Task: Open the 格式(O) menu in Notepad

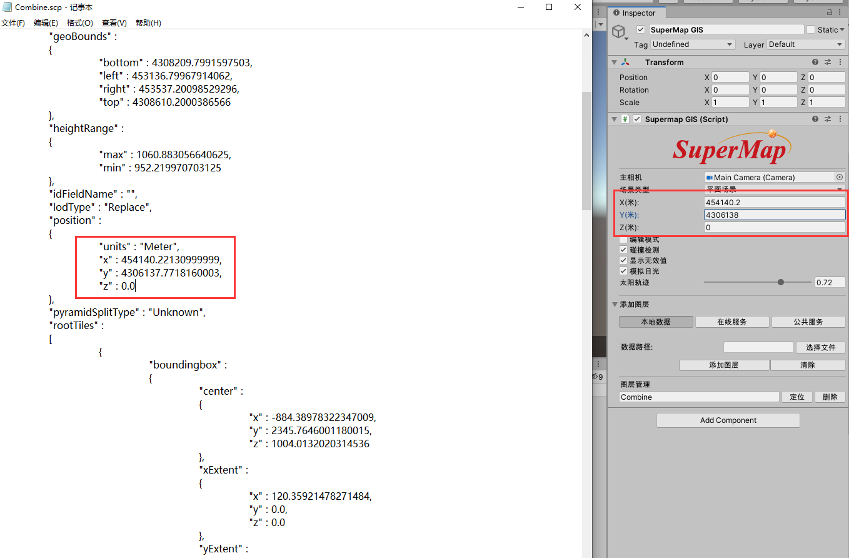Action: click(x=80, y=23)
